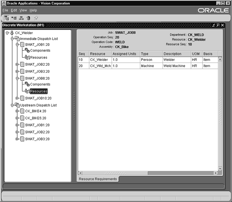Maximize the Discrete Workstation inner window
The width and height of the screenshot is (232, 202).
pos(218,25)
